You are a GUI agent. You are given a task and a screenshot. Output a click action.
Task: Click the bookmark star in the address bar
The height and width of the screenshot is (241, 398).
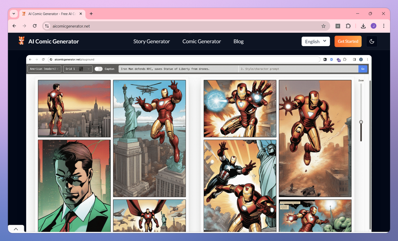pyautogui.click(x=323, y=26)
